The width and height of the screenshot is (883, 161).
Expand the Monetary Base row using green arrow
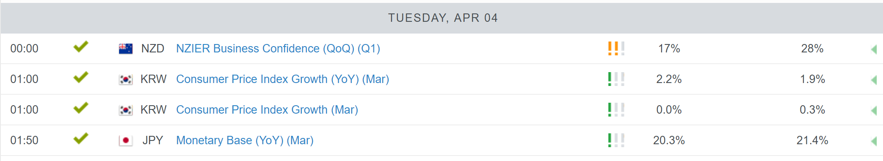coord(874,141)
